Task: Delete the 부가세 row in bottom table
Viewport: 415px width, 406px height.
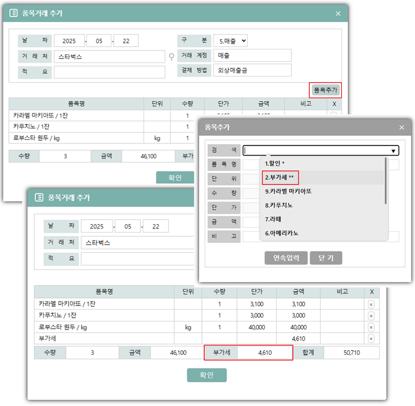Action: click(x=371, y=339)
